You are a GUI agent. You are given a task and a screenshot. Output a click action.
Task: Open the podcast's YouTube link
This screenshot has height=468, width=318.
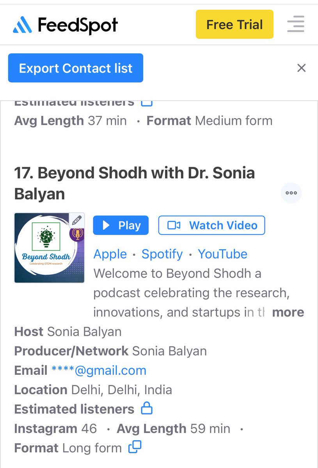coord(223,254)
